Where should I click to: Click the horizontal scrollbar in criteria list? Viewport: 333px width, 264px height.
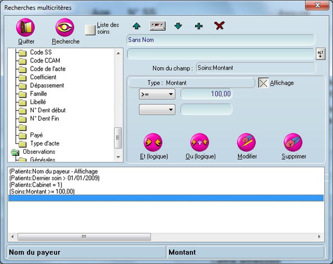pos(83,237)
